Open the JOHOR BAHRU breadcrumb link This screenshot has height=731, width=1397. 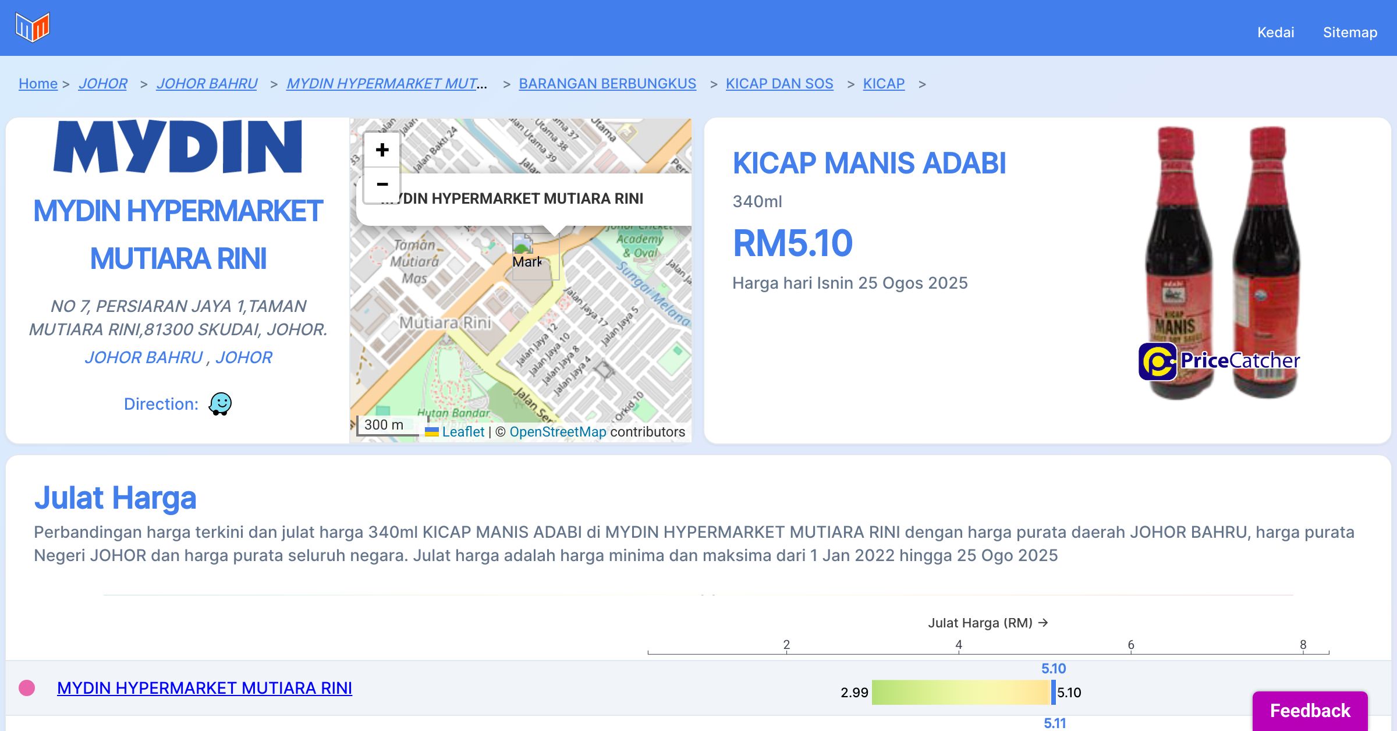click(207, 83)
